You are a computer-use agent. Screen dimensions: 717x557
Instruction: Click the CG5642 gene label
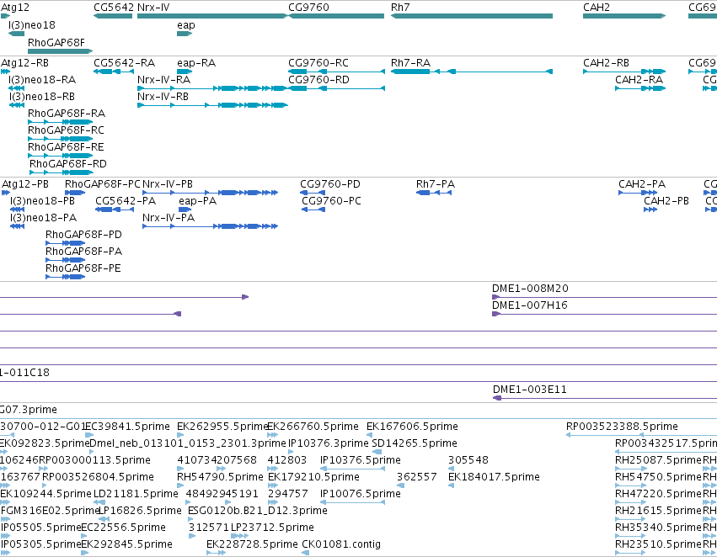click(x=114, y=8)
